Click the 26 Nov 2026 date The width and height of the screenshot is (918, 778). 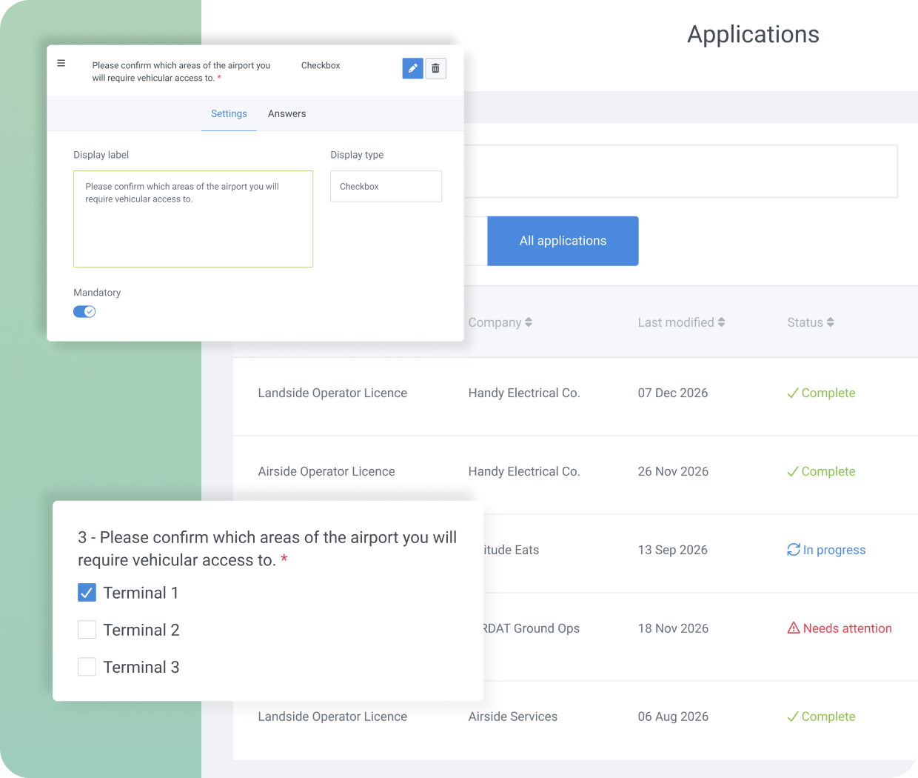pyautogui.click(x=673, y=472)
